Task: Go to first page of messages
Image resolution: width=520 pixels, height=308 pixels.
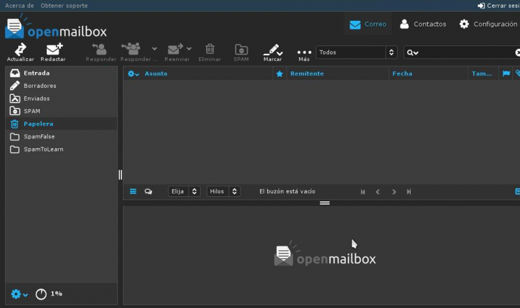Action: [363, 192]
